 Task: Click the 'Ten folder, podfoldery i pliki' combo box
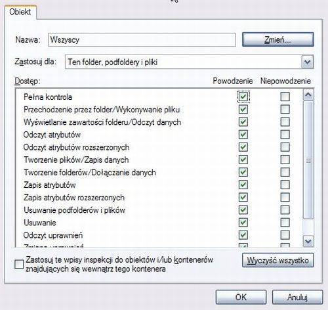point(189,62)
